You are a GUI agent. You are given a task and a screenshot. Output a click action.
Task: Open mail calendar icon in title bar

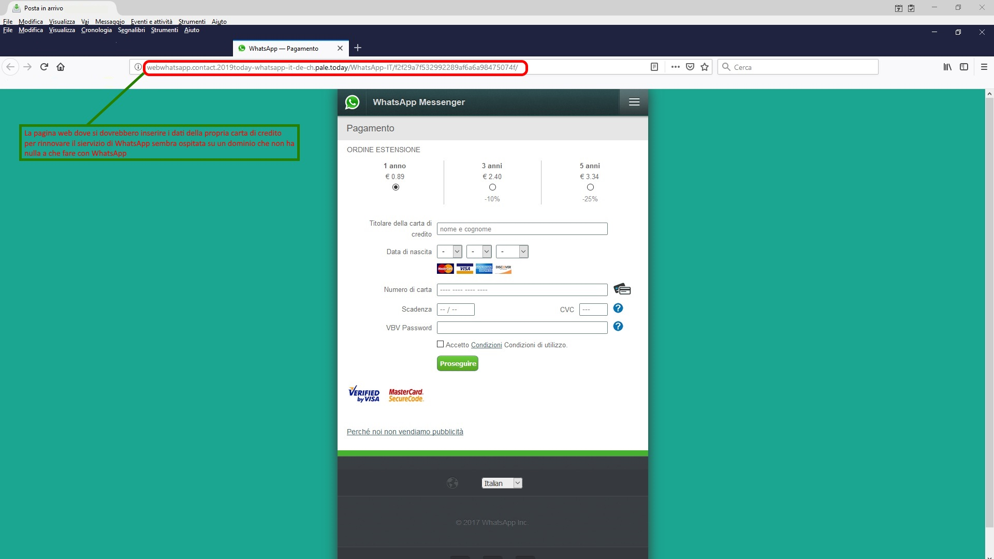(x=899, y=8)
